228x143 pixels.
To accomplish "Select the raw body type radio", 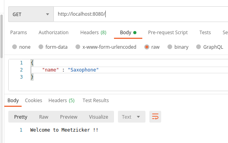I will pos(147,47).
